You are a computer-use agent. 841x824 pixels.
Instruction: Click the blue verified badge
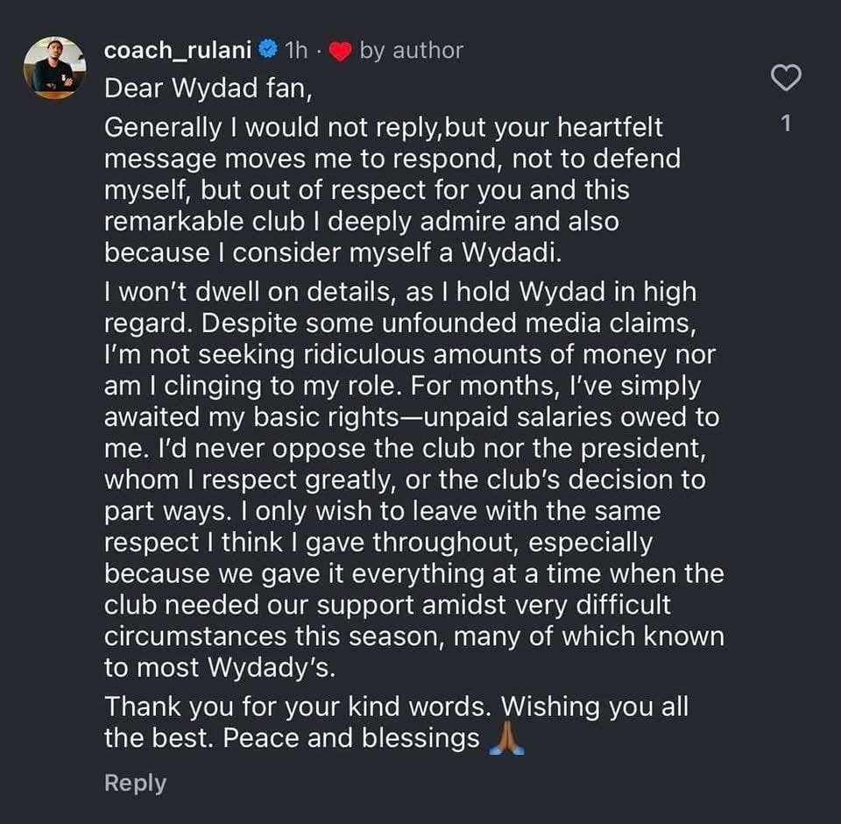[270, 51]
